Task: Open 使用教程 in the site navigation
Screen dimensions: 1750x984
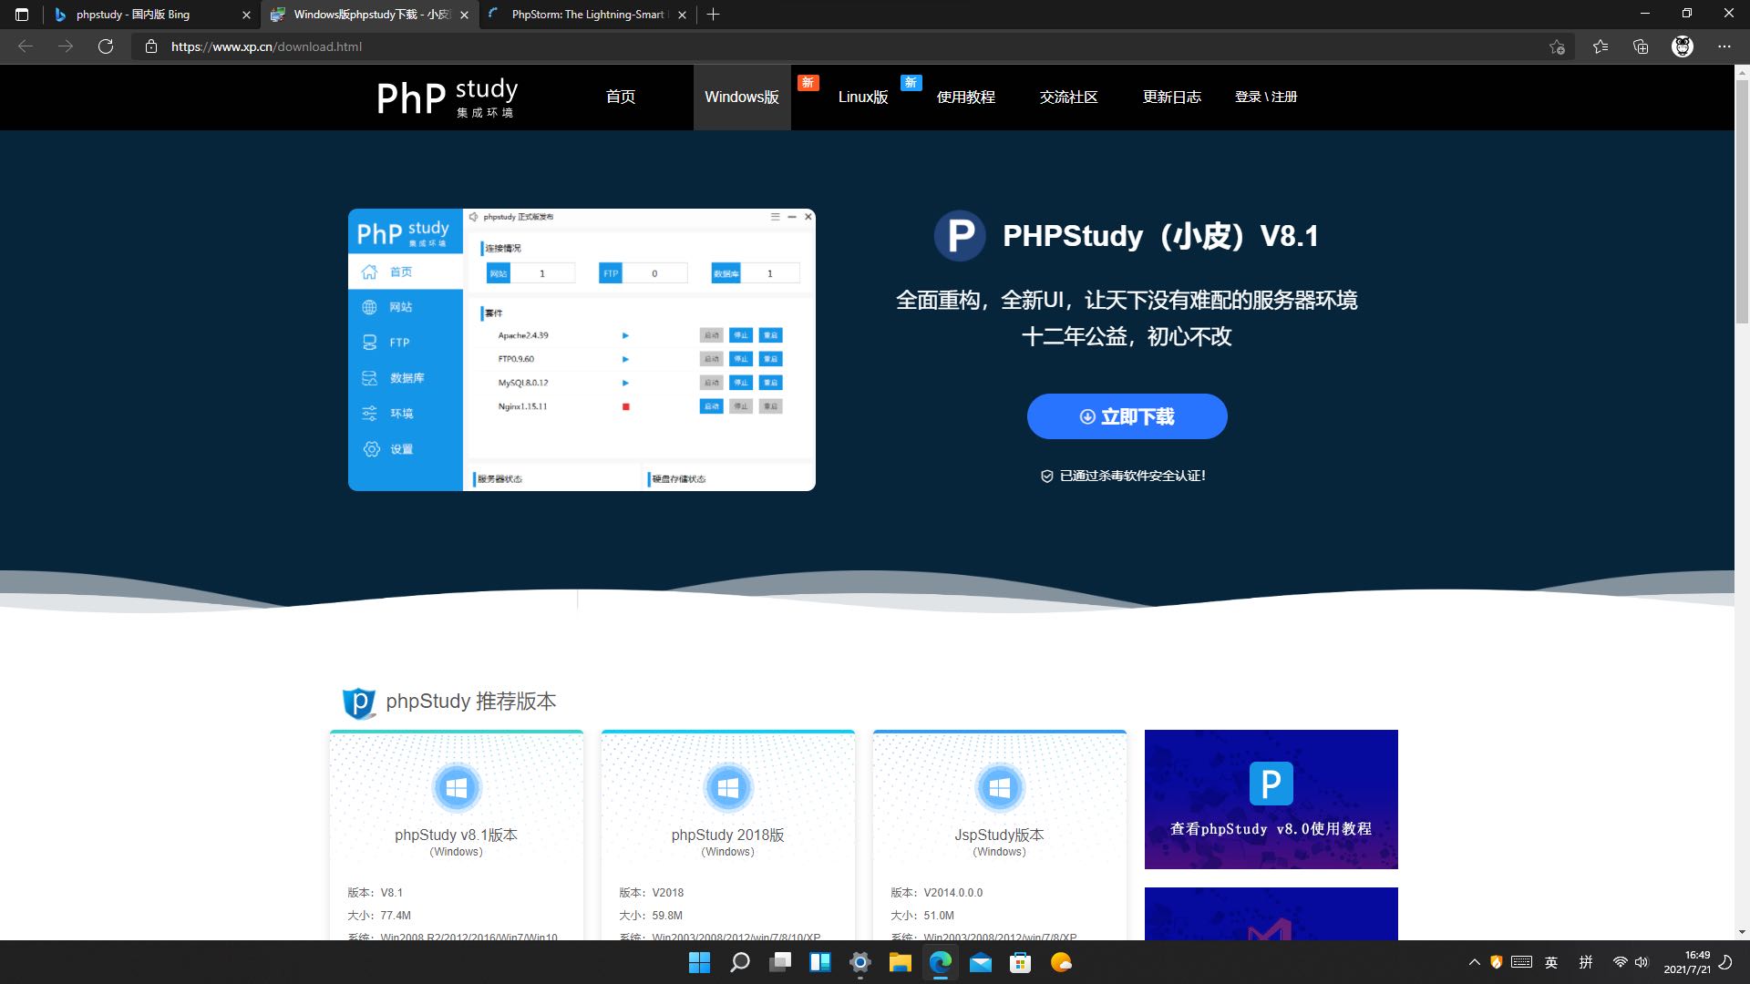Action: click(x=965, y=97)
